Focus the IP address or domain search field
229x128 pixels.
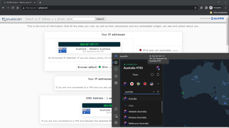point(60,19)
